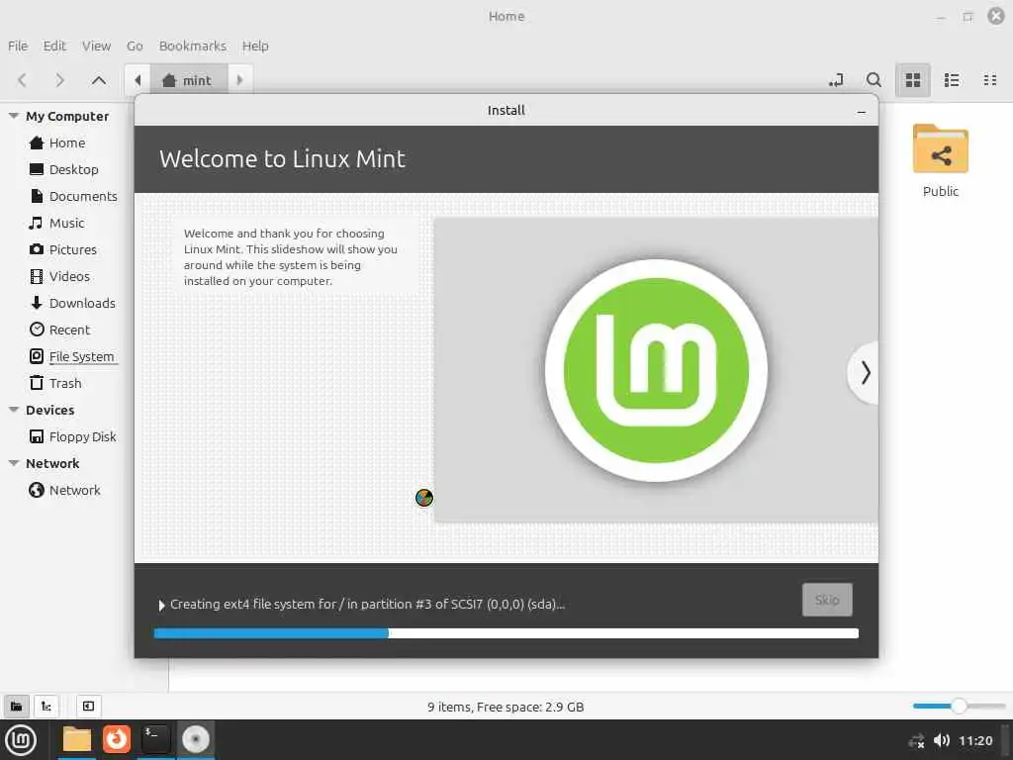This screenshot has height=760, width=1013.
Task: Go back in file manager history
Action: tap(22, 80)
